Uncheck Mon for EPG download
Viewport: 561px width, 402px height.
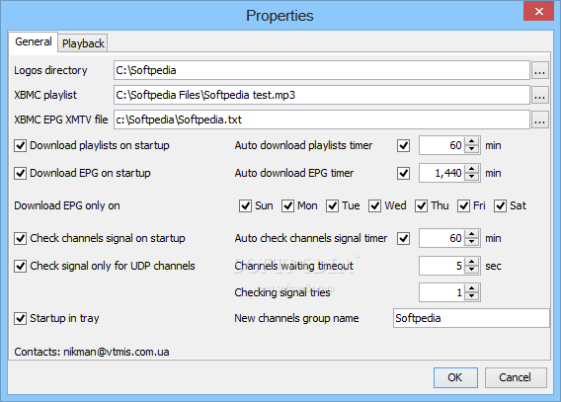click(287, 206)
